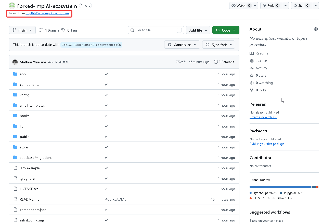
Task: Expand the Star lists dropdown arrow
Action: pyautogui.click(x=316, y=6)
